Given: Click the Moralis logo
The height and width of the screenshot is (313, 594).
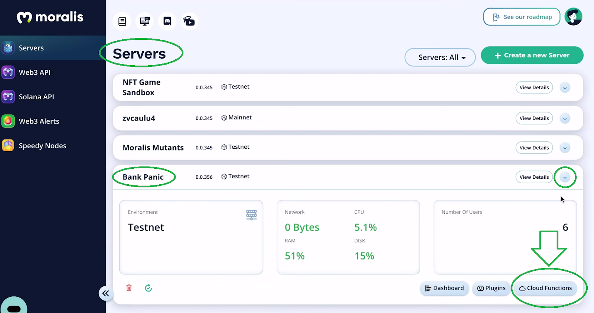Looking at the screenshot, I should click(50, 17).
